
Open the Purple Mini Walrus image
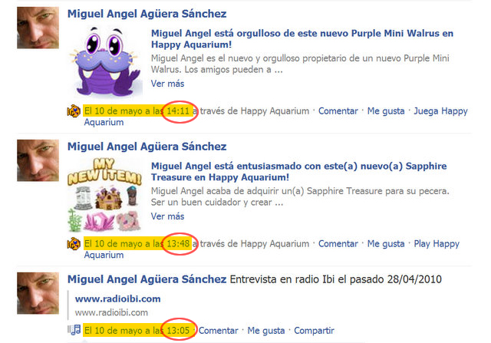105,62
